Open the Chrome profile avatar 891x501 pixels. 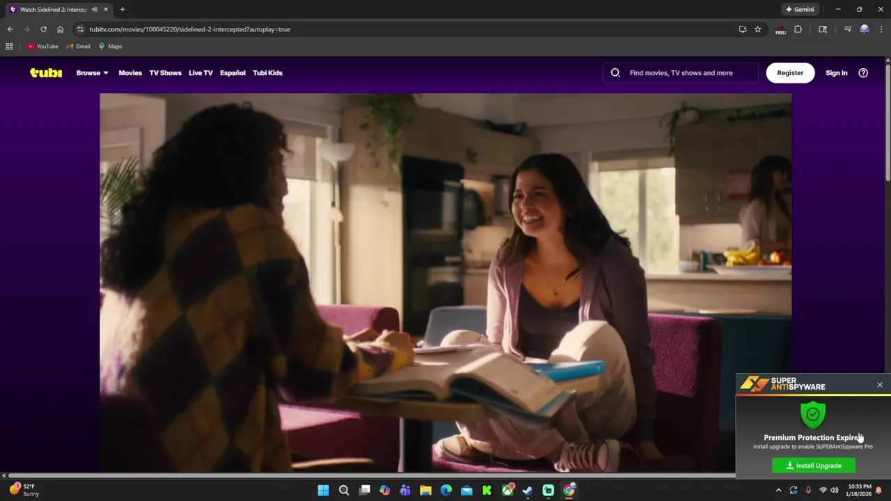click(865, 29)
